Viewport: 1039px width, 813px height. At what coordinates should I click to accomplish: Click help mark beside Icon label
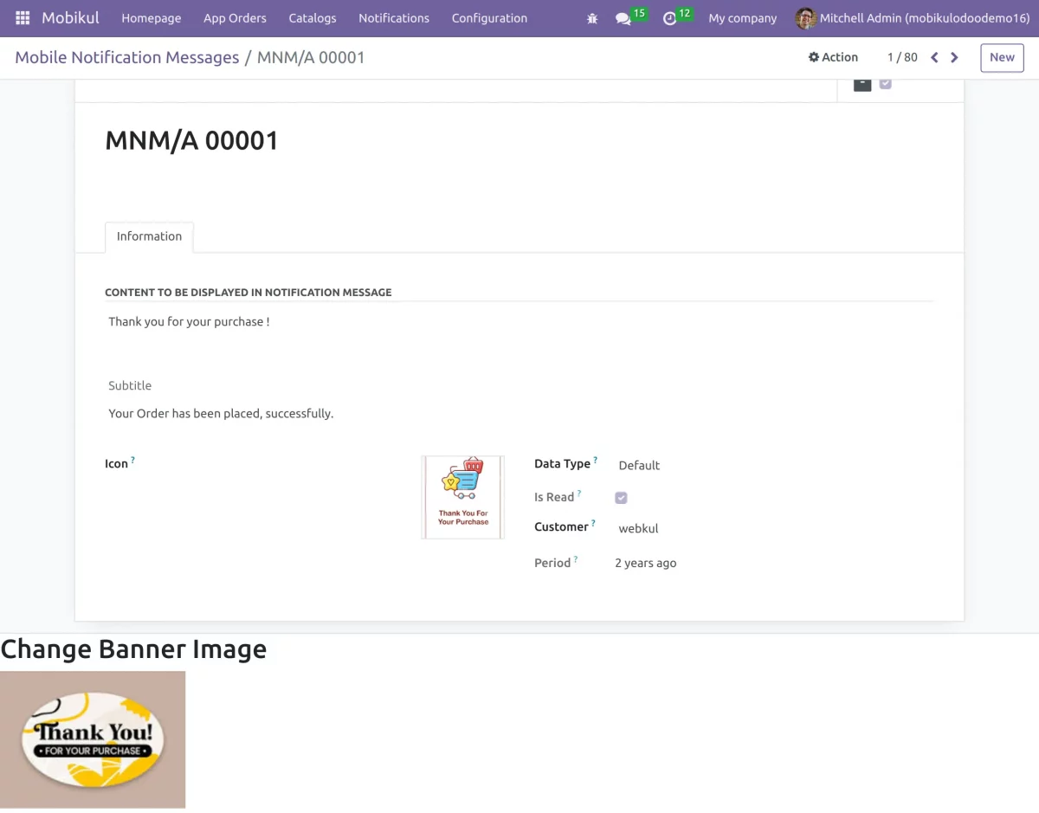click(132, 460)
